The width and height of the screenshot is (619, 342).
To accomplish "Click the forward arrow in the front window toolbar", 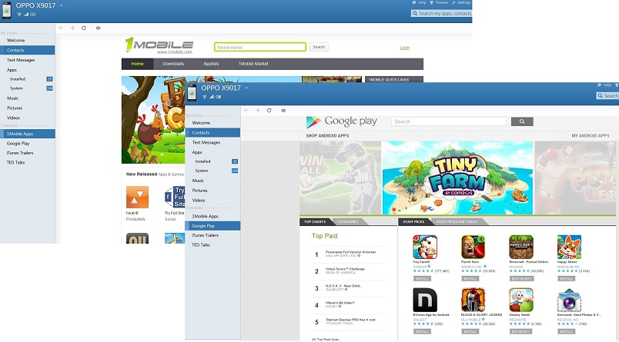I will click(257, 111).
